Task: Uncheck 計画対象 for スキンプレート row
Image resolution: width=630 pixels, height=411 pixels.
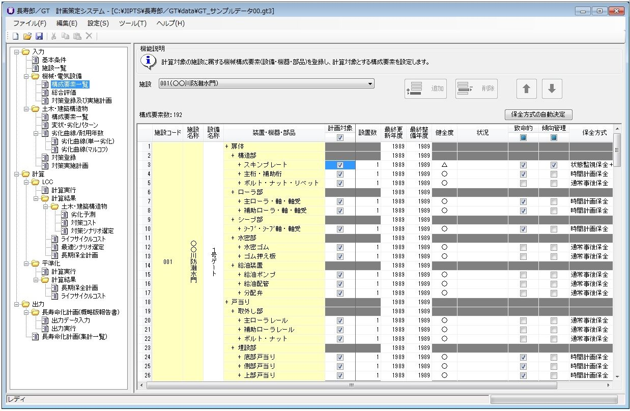Action: pos(340,165)
